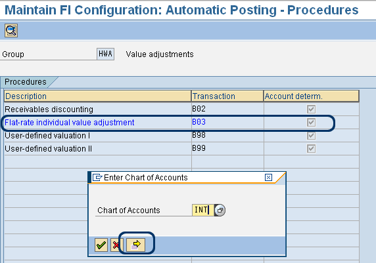376x263 pixels.
Task: Open the Chart of Accounts search help button
Action: coord(220,210)
